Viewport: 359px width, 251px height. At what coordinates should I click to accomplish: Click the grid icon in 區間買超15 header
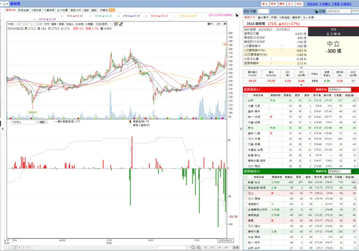(354, 90)
